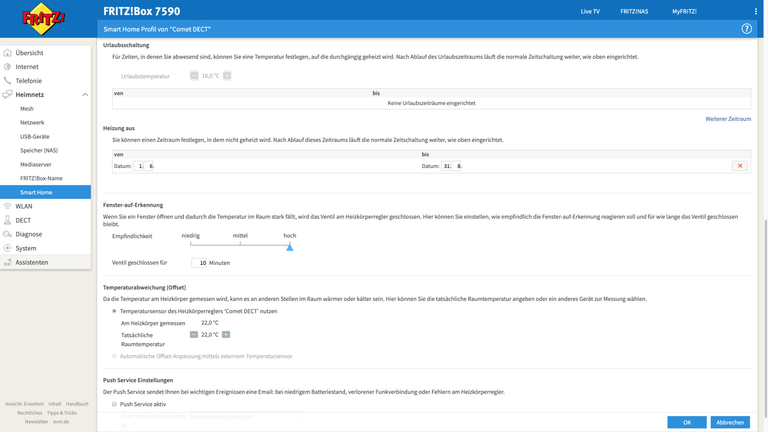Click the Übersicht house icon
Viewport: 768px width, 432px height.
[x=8, y=53]
